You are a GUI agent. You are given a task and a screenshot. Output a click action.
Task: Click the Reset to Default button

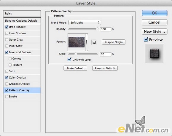coord(105,68)
